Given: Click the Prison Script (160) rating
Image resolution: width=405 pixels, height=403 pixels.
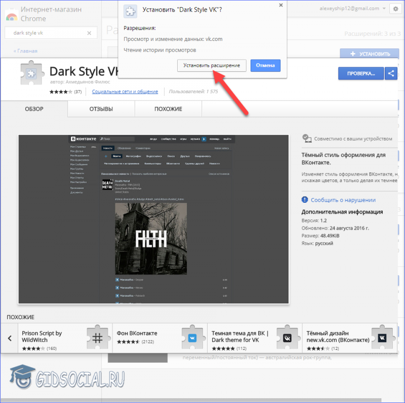Looking at the screenshot, I should coord(39,348).
